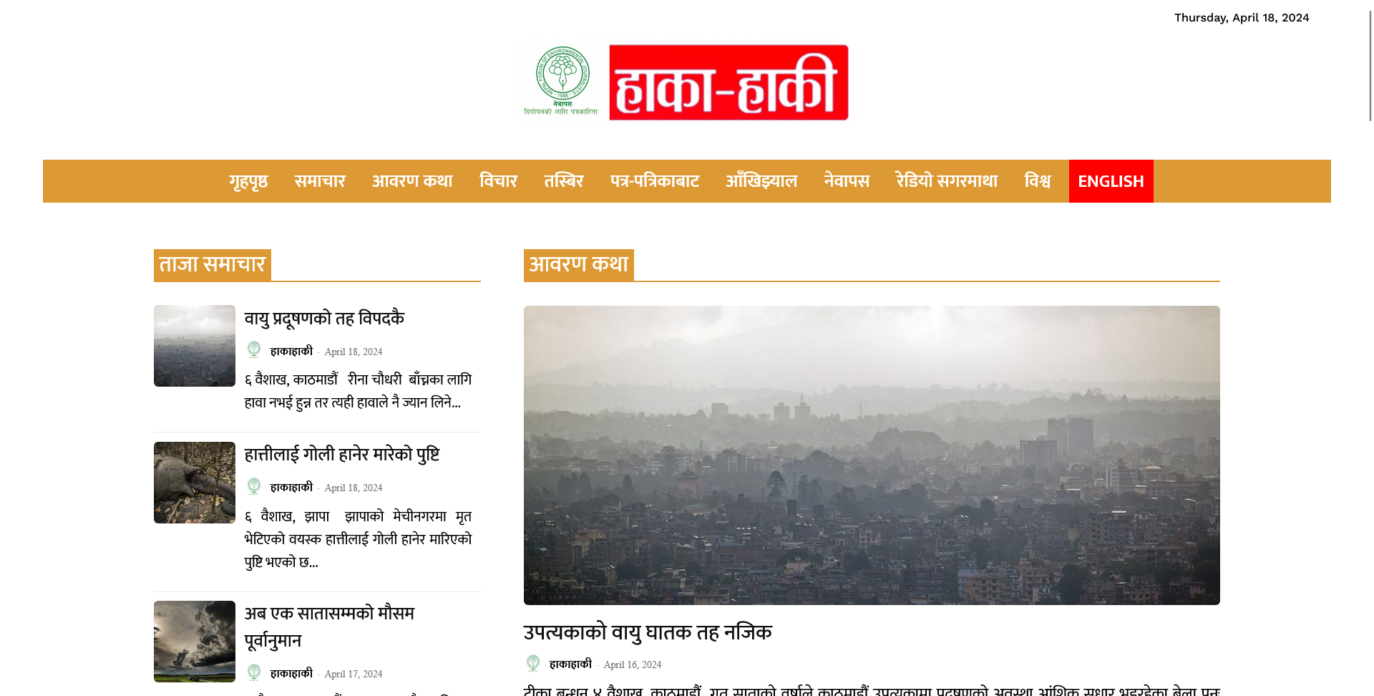
Task: Click the stormy clouds weather thumbnail
Action: pyautogui.click(x=195, y=642)
